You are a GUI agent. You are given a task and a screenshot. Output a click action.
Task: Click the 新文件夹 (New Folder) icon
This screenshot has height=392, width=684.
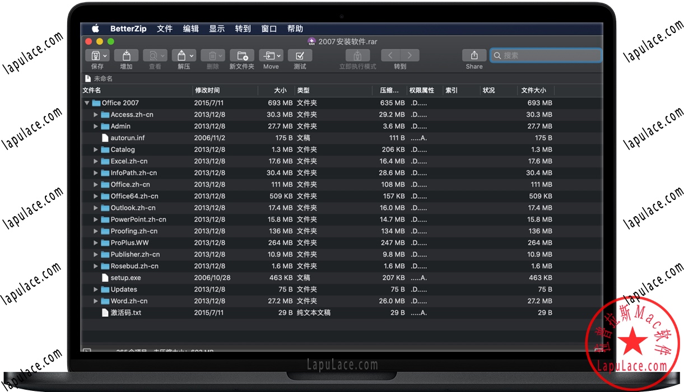tap(242, 55)
